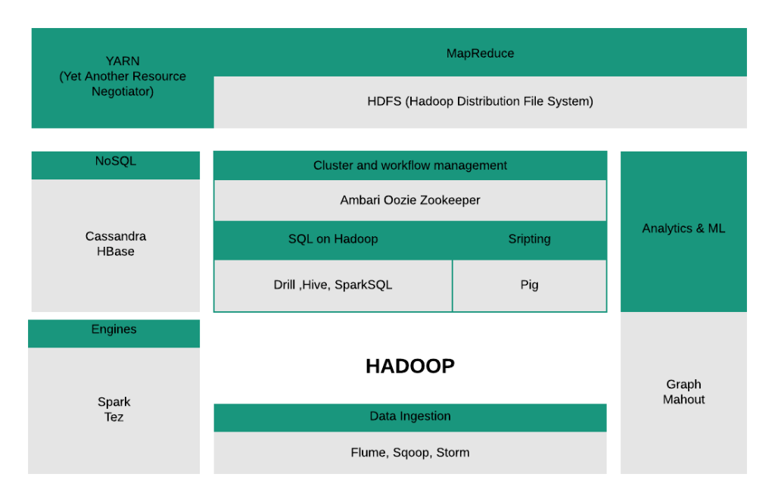Click the Spark label under Engines
This screenshot has height=502, width=775.
click(114, 402)
